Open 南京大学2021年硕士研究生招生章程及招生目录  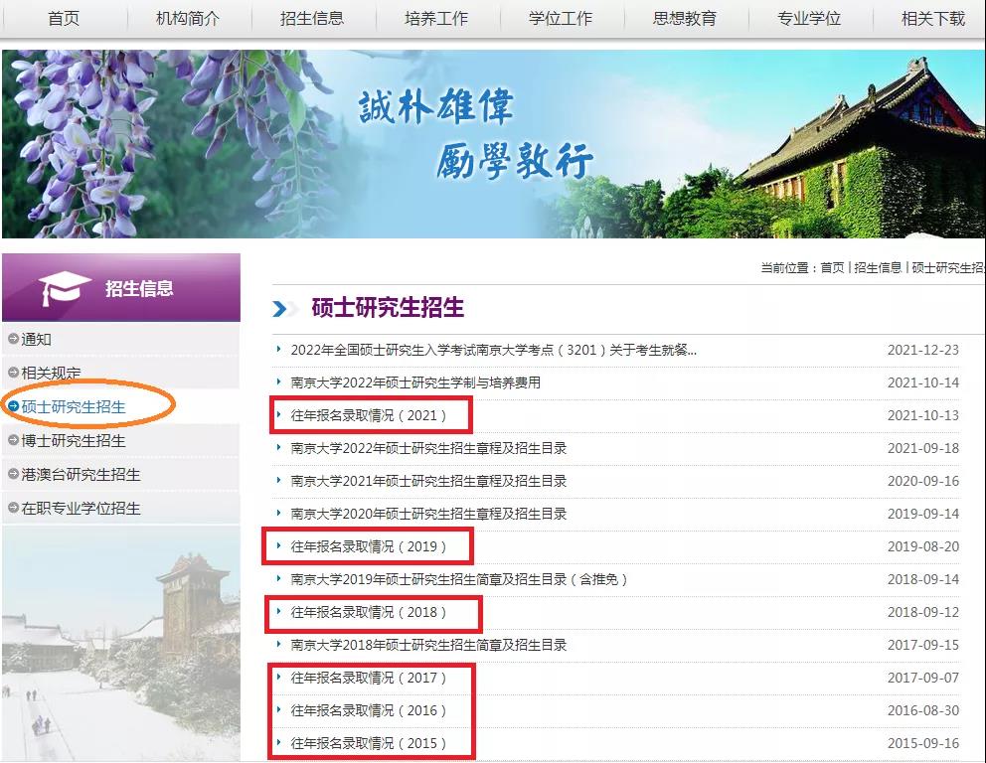coord(428,481)
